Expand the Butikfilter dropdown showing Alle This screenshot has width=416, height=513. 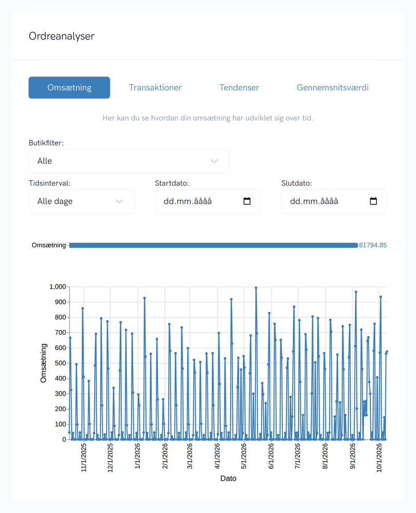(129, 161)
